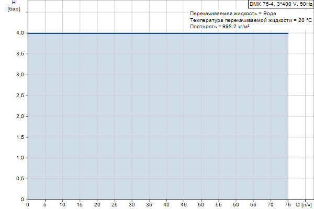Click the 25 tick on the horizontal axis
This screenshot has height=209, width=314.
click(115, 204)
